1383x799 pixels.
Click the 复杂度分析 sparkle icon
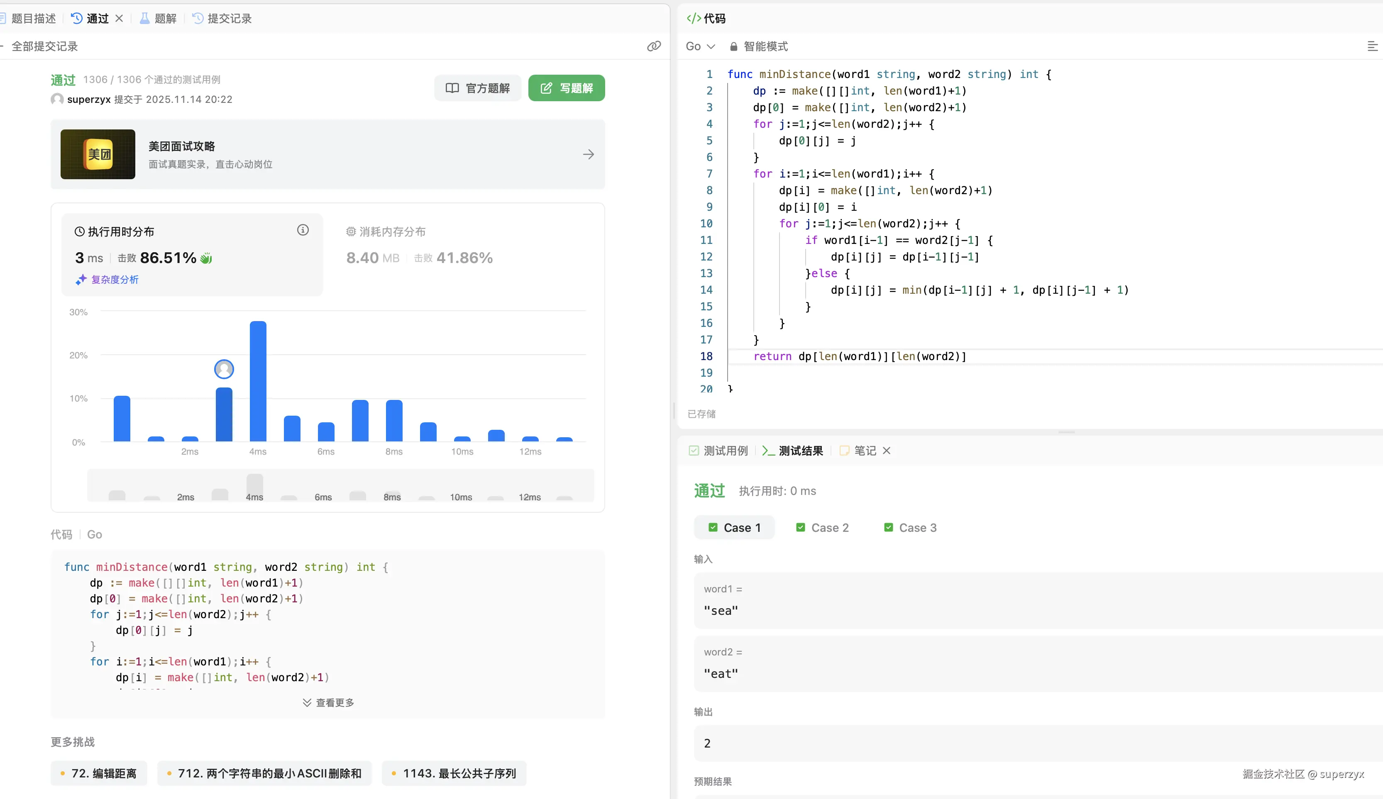click(81, 280)
